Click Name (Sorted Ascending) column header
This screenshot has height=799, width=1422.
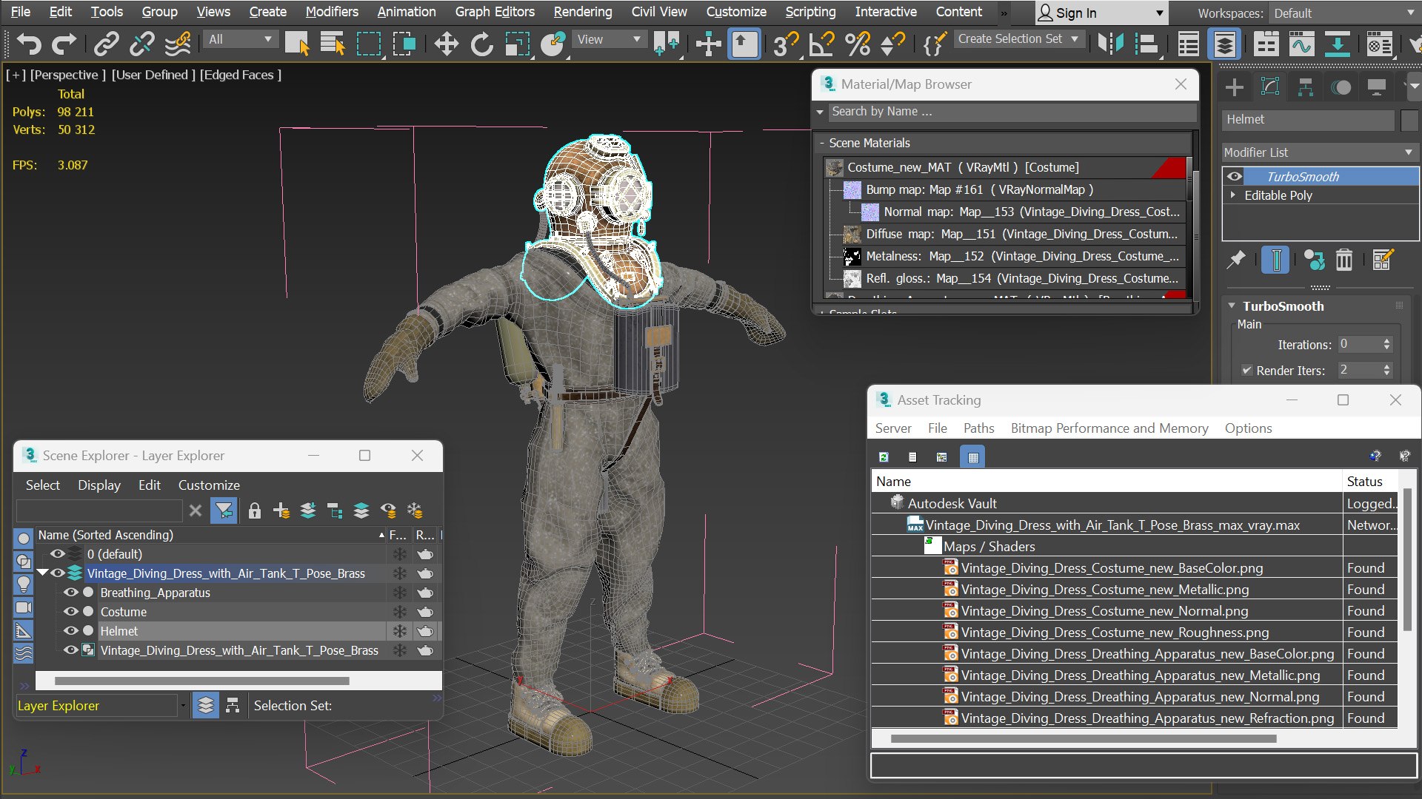point(210,535)
